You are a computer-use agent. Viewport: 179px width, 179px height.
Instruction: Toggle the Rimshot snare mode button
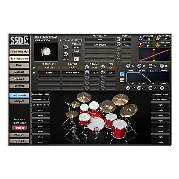pyautogui.click(x=19, y=128)
